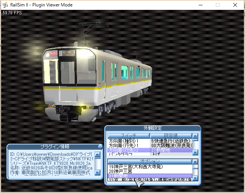This screenshot has width=245, height=193.
Task: Click the プラグイン情報 panel title bar
Action: point(55,147)
